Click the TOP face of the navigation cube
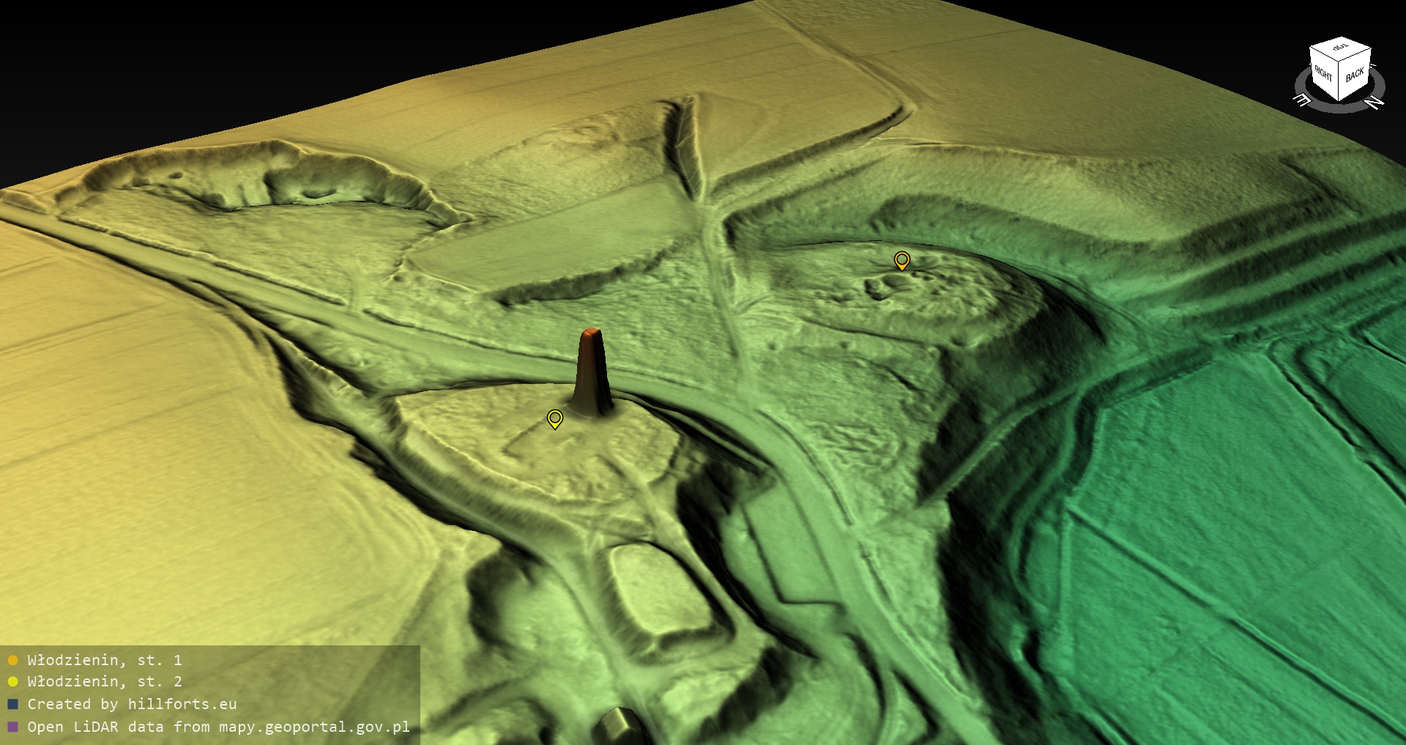The width and height of the screenshot is (1406, 745). [1341, 49]
